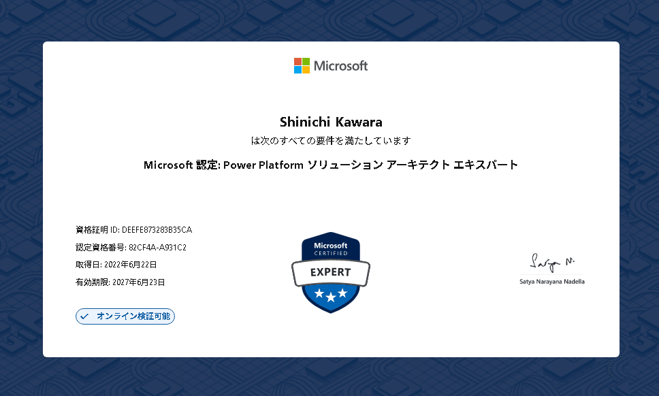Click the checkmark in the online verification badge
Viewport: 659px width, 396px height.
pyautogui.click(x=84, y=316)
